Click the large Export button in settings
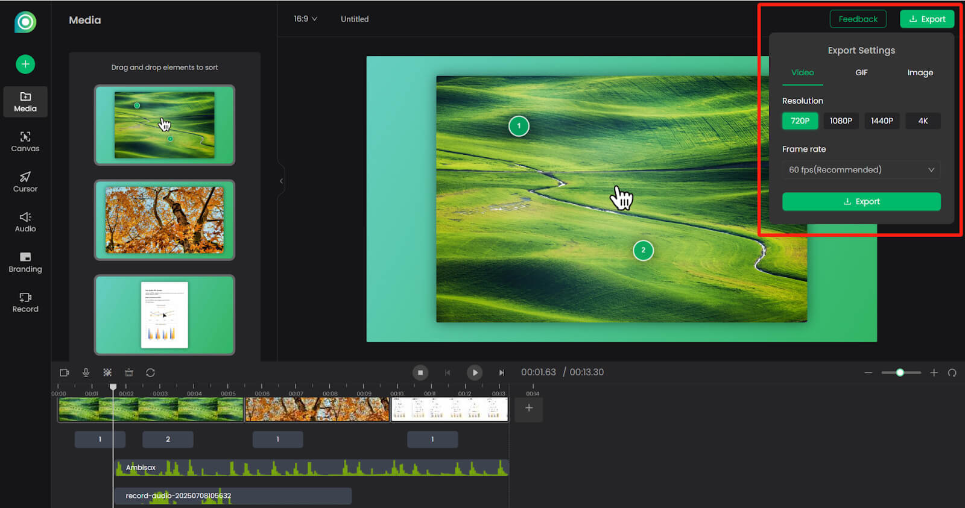 tap(861, 201)
